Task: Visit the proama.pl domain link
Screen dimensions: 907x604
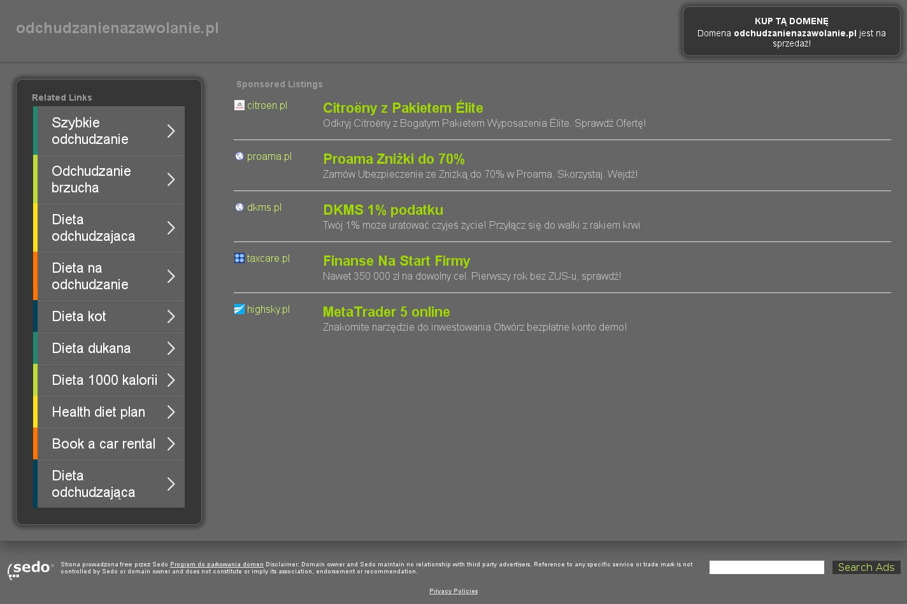Action: click(x=269, y=156)
